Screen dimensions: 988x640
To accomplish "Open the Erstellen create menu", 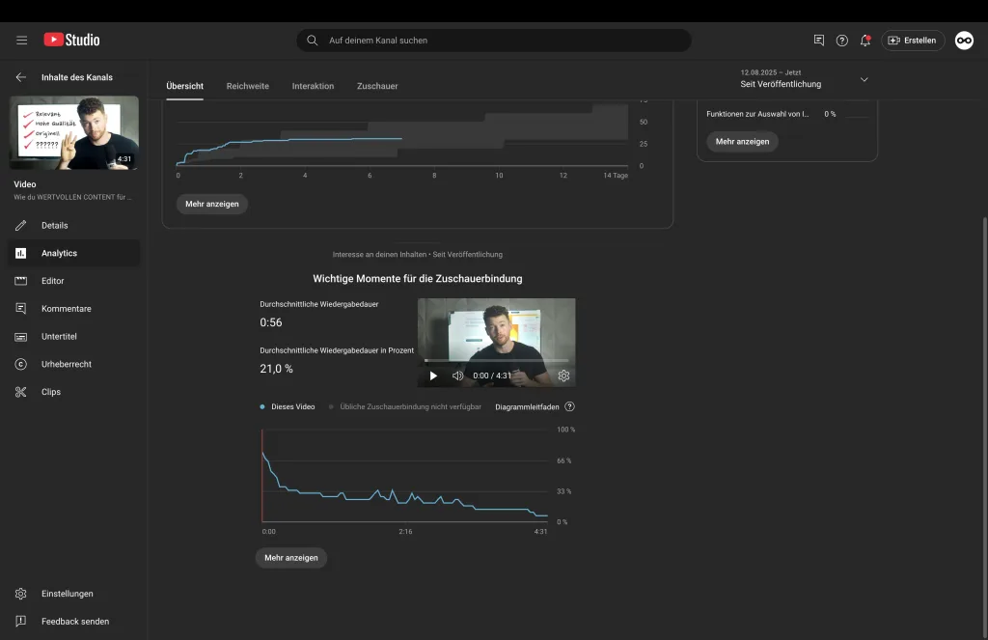I will pyautogui.click(x=912, y=41).
